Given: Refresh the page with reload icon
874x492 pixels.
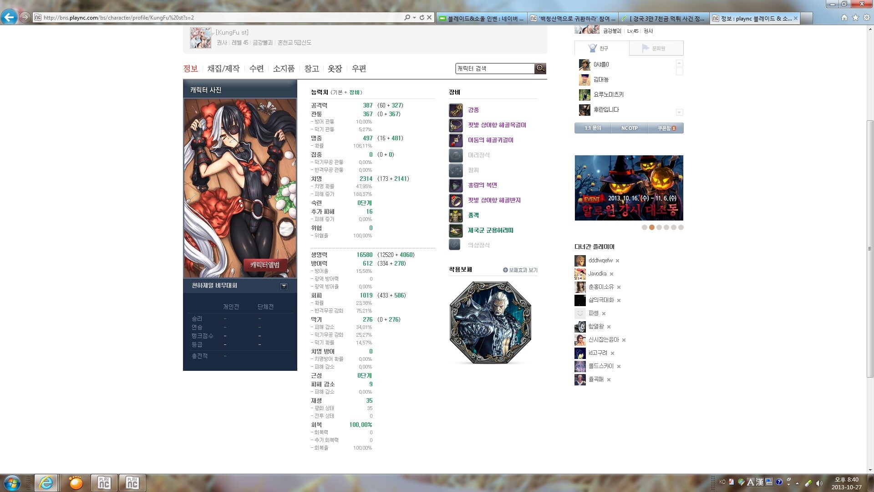Looking at the screenshot, I should 422,17.
